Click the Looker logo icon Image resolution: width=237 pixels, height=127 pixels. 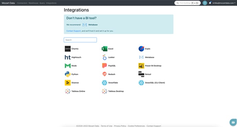click(x=104, y=57)
